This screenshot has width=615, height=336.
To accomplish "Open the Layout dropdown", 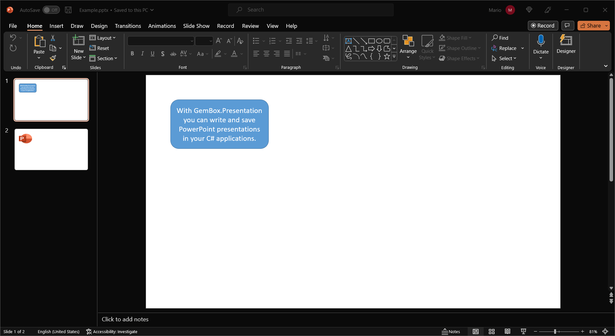I will (102, 38).
